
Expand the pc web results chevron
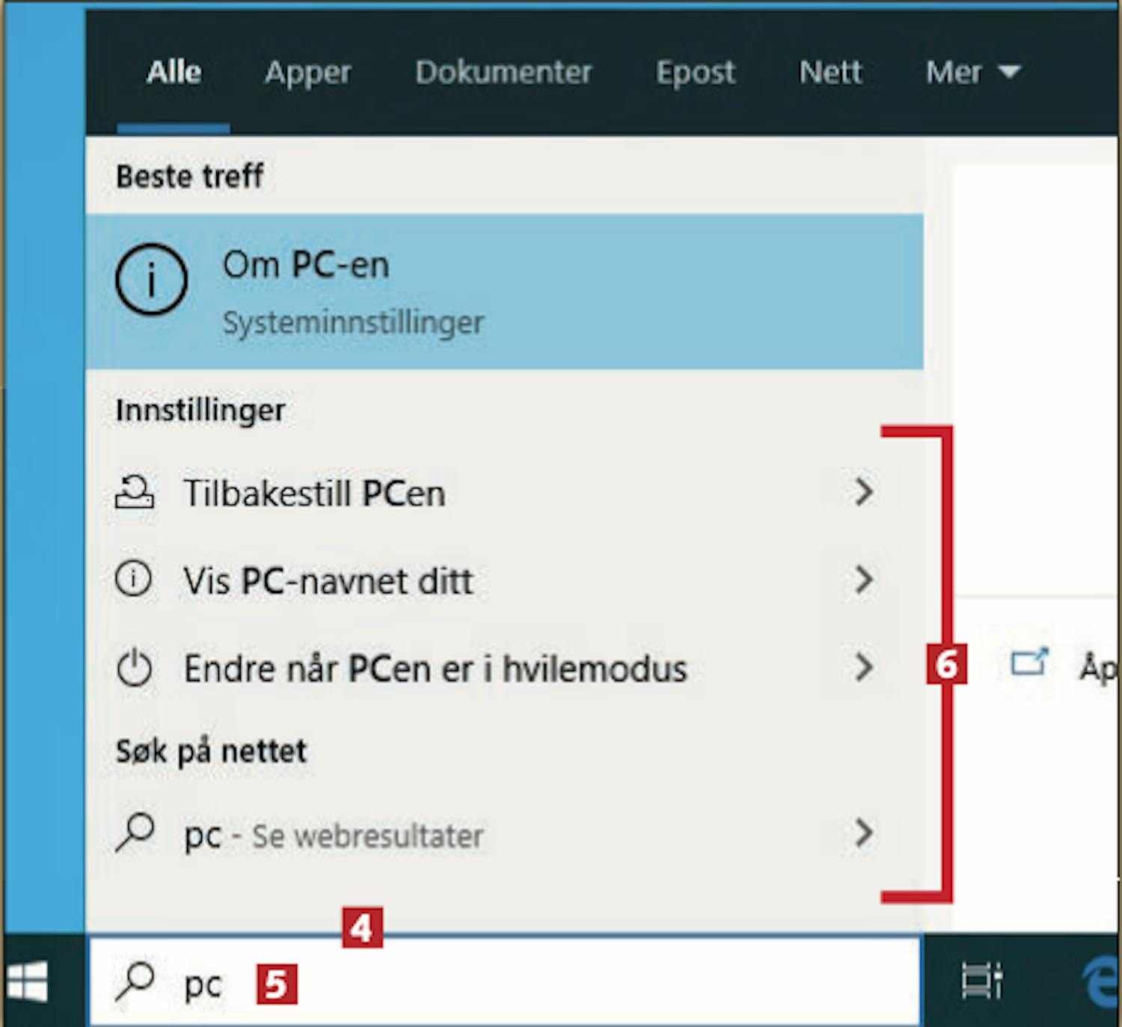pos(864,833)
